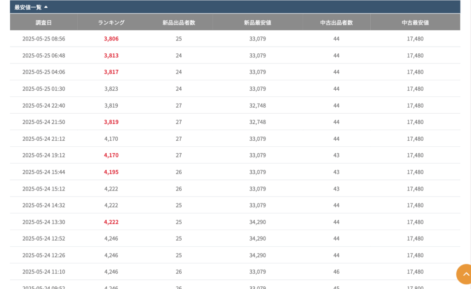Collapse the 最安値一覧 section triangle
The height and width of the screenshot is (289, 471).
pyautogui.click(x=46, y=7)
